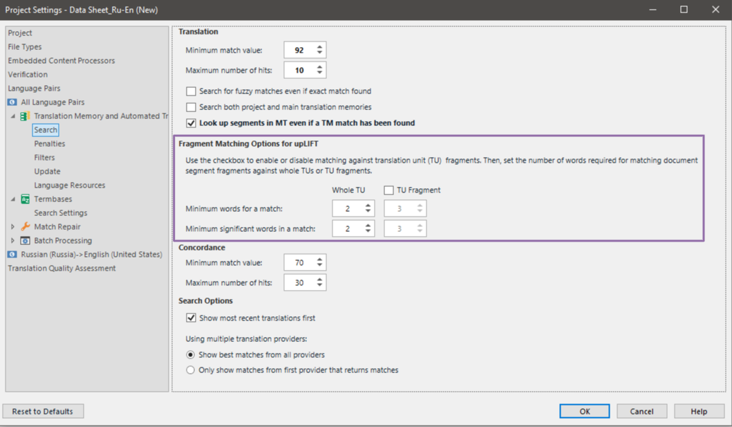Decrease Concordance minimum match value
The width and height of the screenshot is (732, 427).
tap(319, 265)
